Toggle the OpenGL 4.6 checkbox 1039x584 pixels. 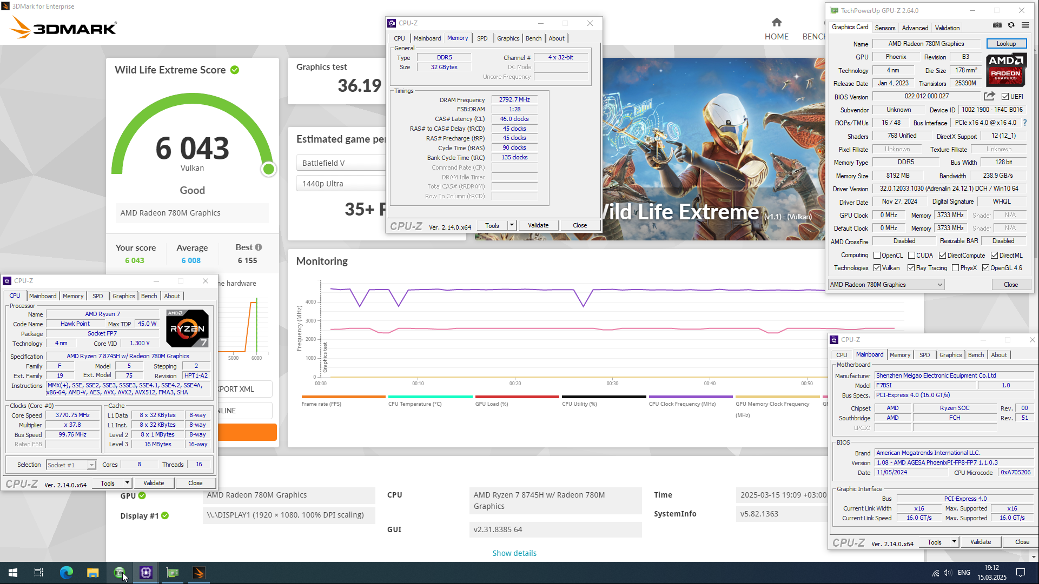tap(985, 268)
